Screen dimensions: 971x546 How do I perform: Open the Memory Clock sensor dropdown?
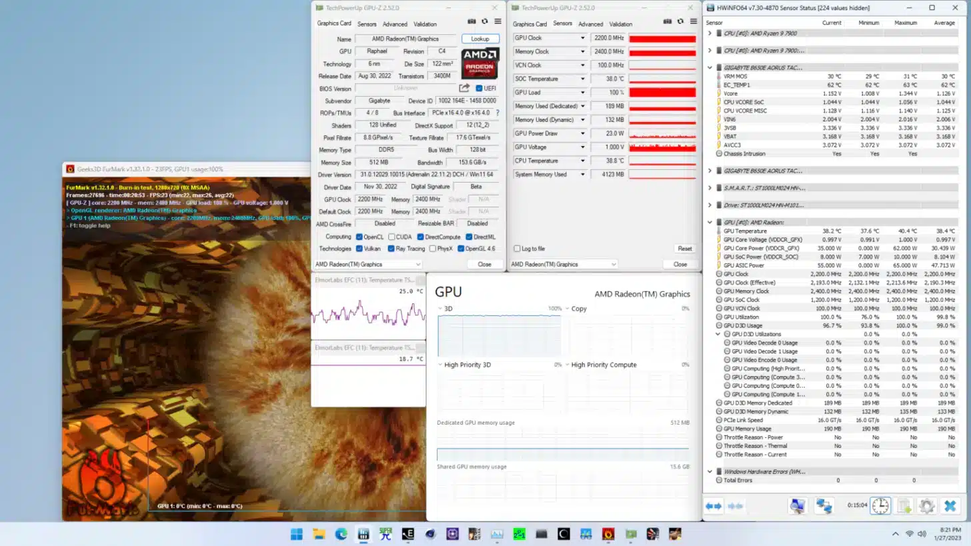point(582,51)
